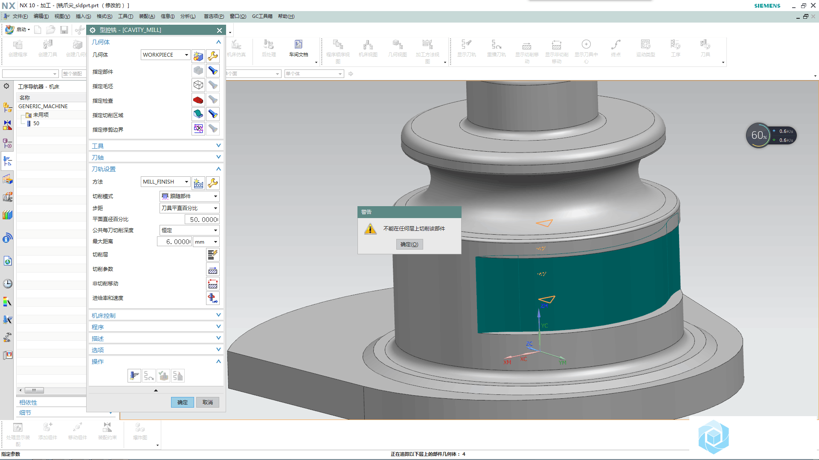Click the list toolpath icon under 操作

[x=178, y=376]
